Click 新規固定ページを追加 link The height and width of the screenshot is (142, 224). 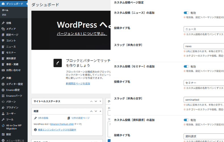(x=78, y=83)
